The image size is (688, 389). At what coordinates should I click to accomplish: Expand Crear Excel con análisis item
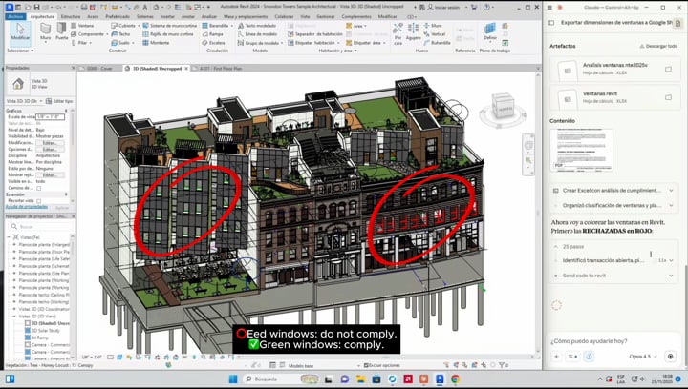(x=613, y=190)
